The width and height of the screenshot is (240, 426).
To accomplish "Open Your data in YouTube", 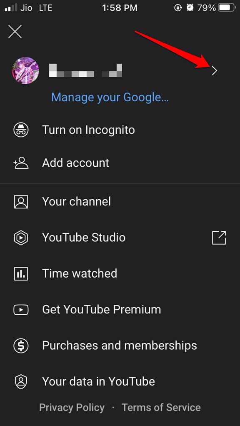I will tap(98, 381).
